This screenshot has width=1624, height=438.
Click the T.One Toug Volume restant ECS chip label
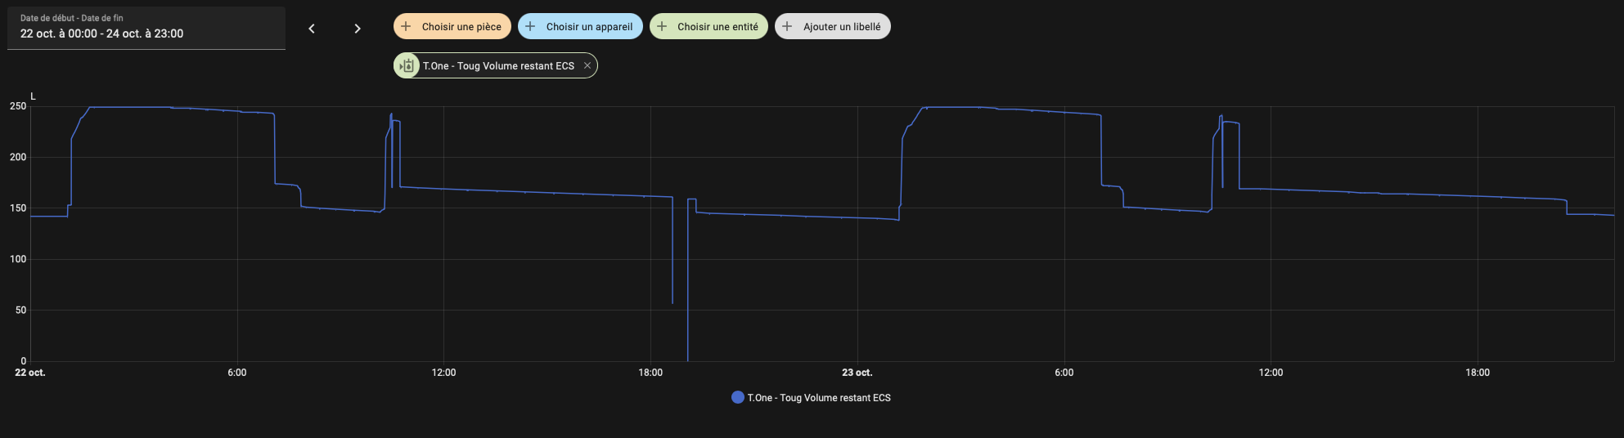(x=498, y=66)
